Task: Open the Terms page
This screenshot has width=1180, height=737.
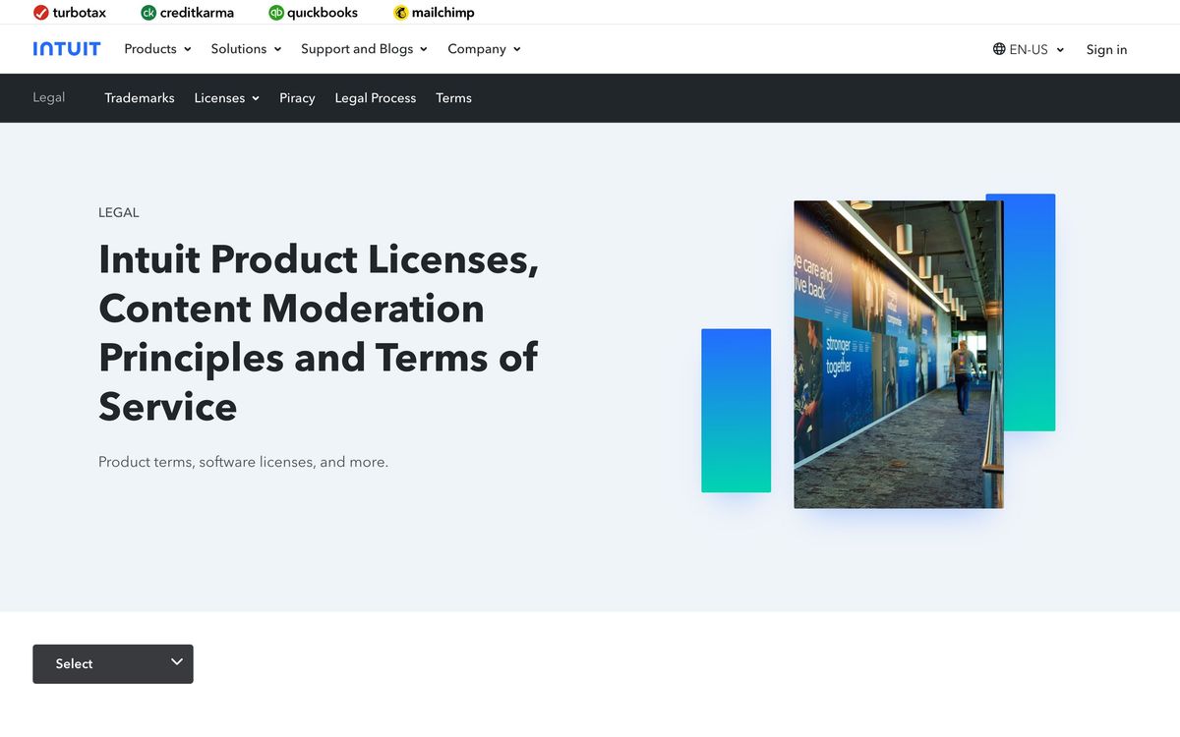Action: click(x=453, y=98)
